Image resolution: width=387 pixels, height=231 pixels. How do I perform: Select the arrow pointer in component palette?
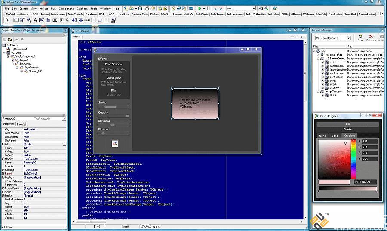pos(7,20)
